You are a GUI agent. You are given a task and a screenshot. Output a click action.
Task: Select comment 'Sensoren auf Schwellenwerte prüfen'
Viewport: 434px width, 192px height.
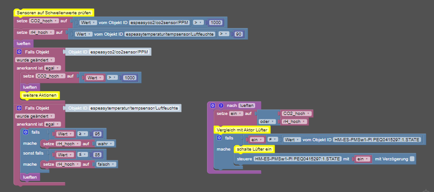coord(54,13)
